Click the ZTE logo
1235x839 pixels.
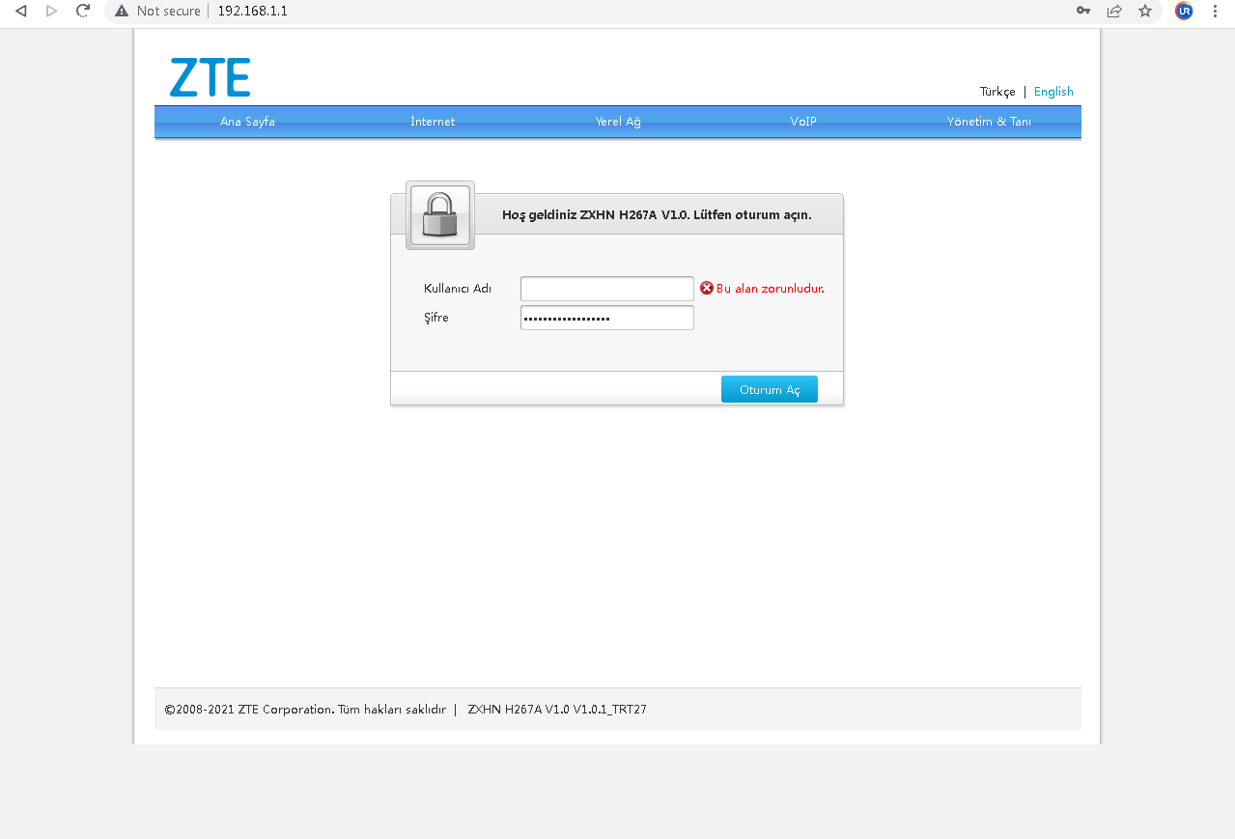click(x=210, y=77)
